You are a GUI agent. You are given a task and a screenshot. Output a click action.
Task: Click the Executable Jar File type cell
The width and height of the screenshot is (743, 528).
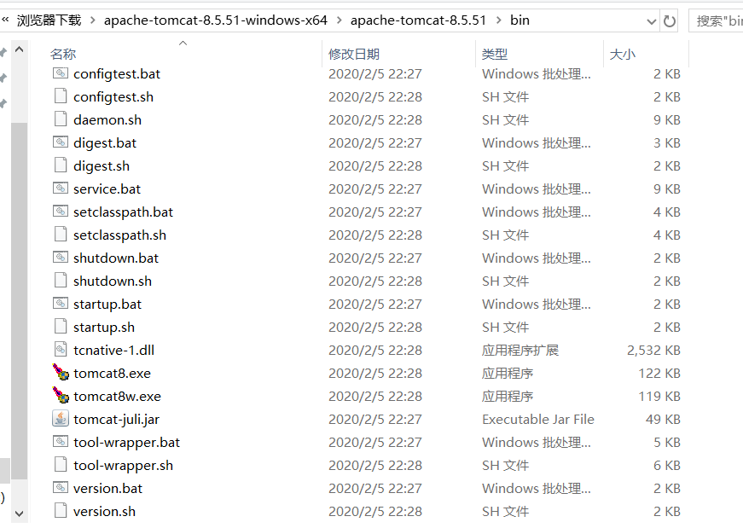coord(538,420)
